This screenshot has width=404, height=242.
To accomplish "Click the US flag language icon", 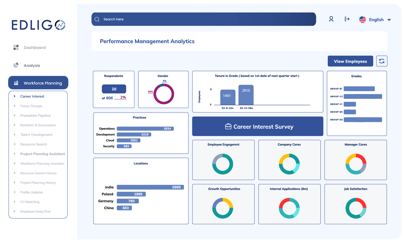I will [362, 19].
